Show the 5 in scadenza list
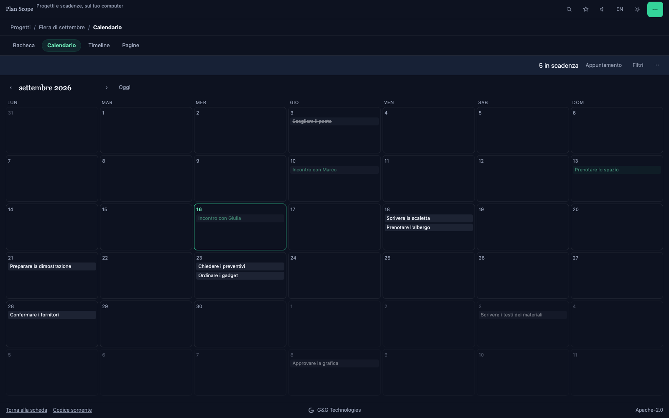This screenshot has height=418, width=669. click(x=559, y=66)
